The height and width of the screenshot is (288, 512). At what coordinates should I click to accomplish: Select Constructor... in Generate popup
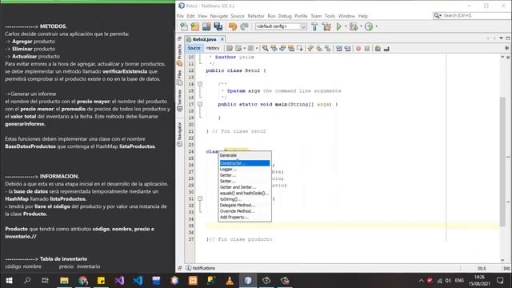(245, 163)
